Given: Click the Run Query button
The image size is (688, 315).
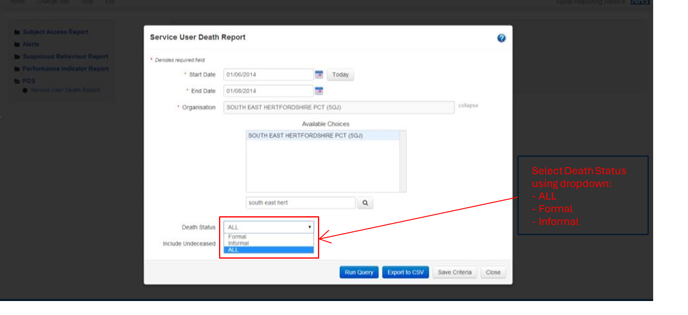Looking at the screenshot, I should tap(359, 272).
